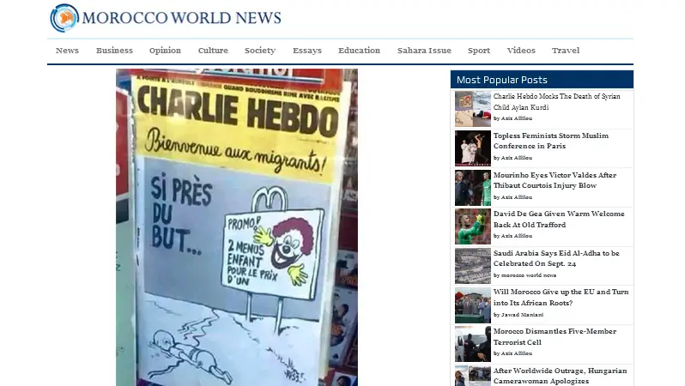Go to the Business section
Image resolution: width=685 pixels, height=386 pixels.
point(114,51)
